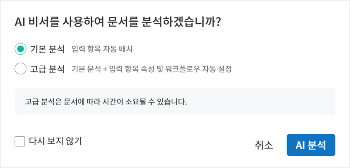350x168 pixels.
Task: Click the 입력 항목 자동 배치 description
Action: click(x=104, y=49)
